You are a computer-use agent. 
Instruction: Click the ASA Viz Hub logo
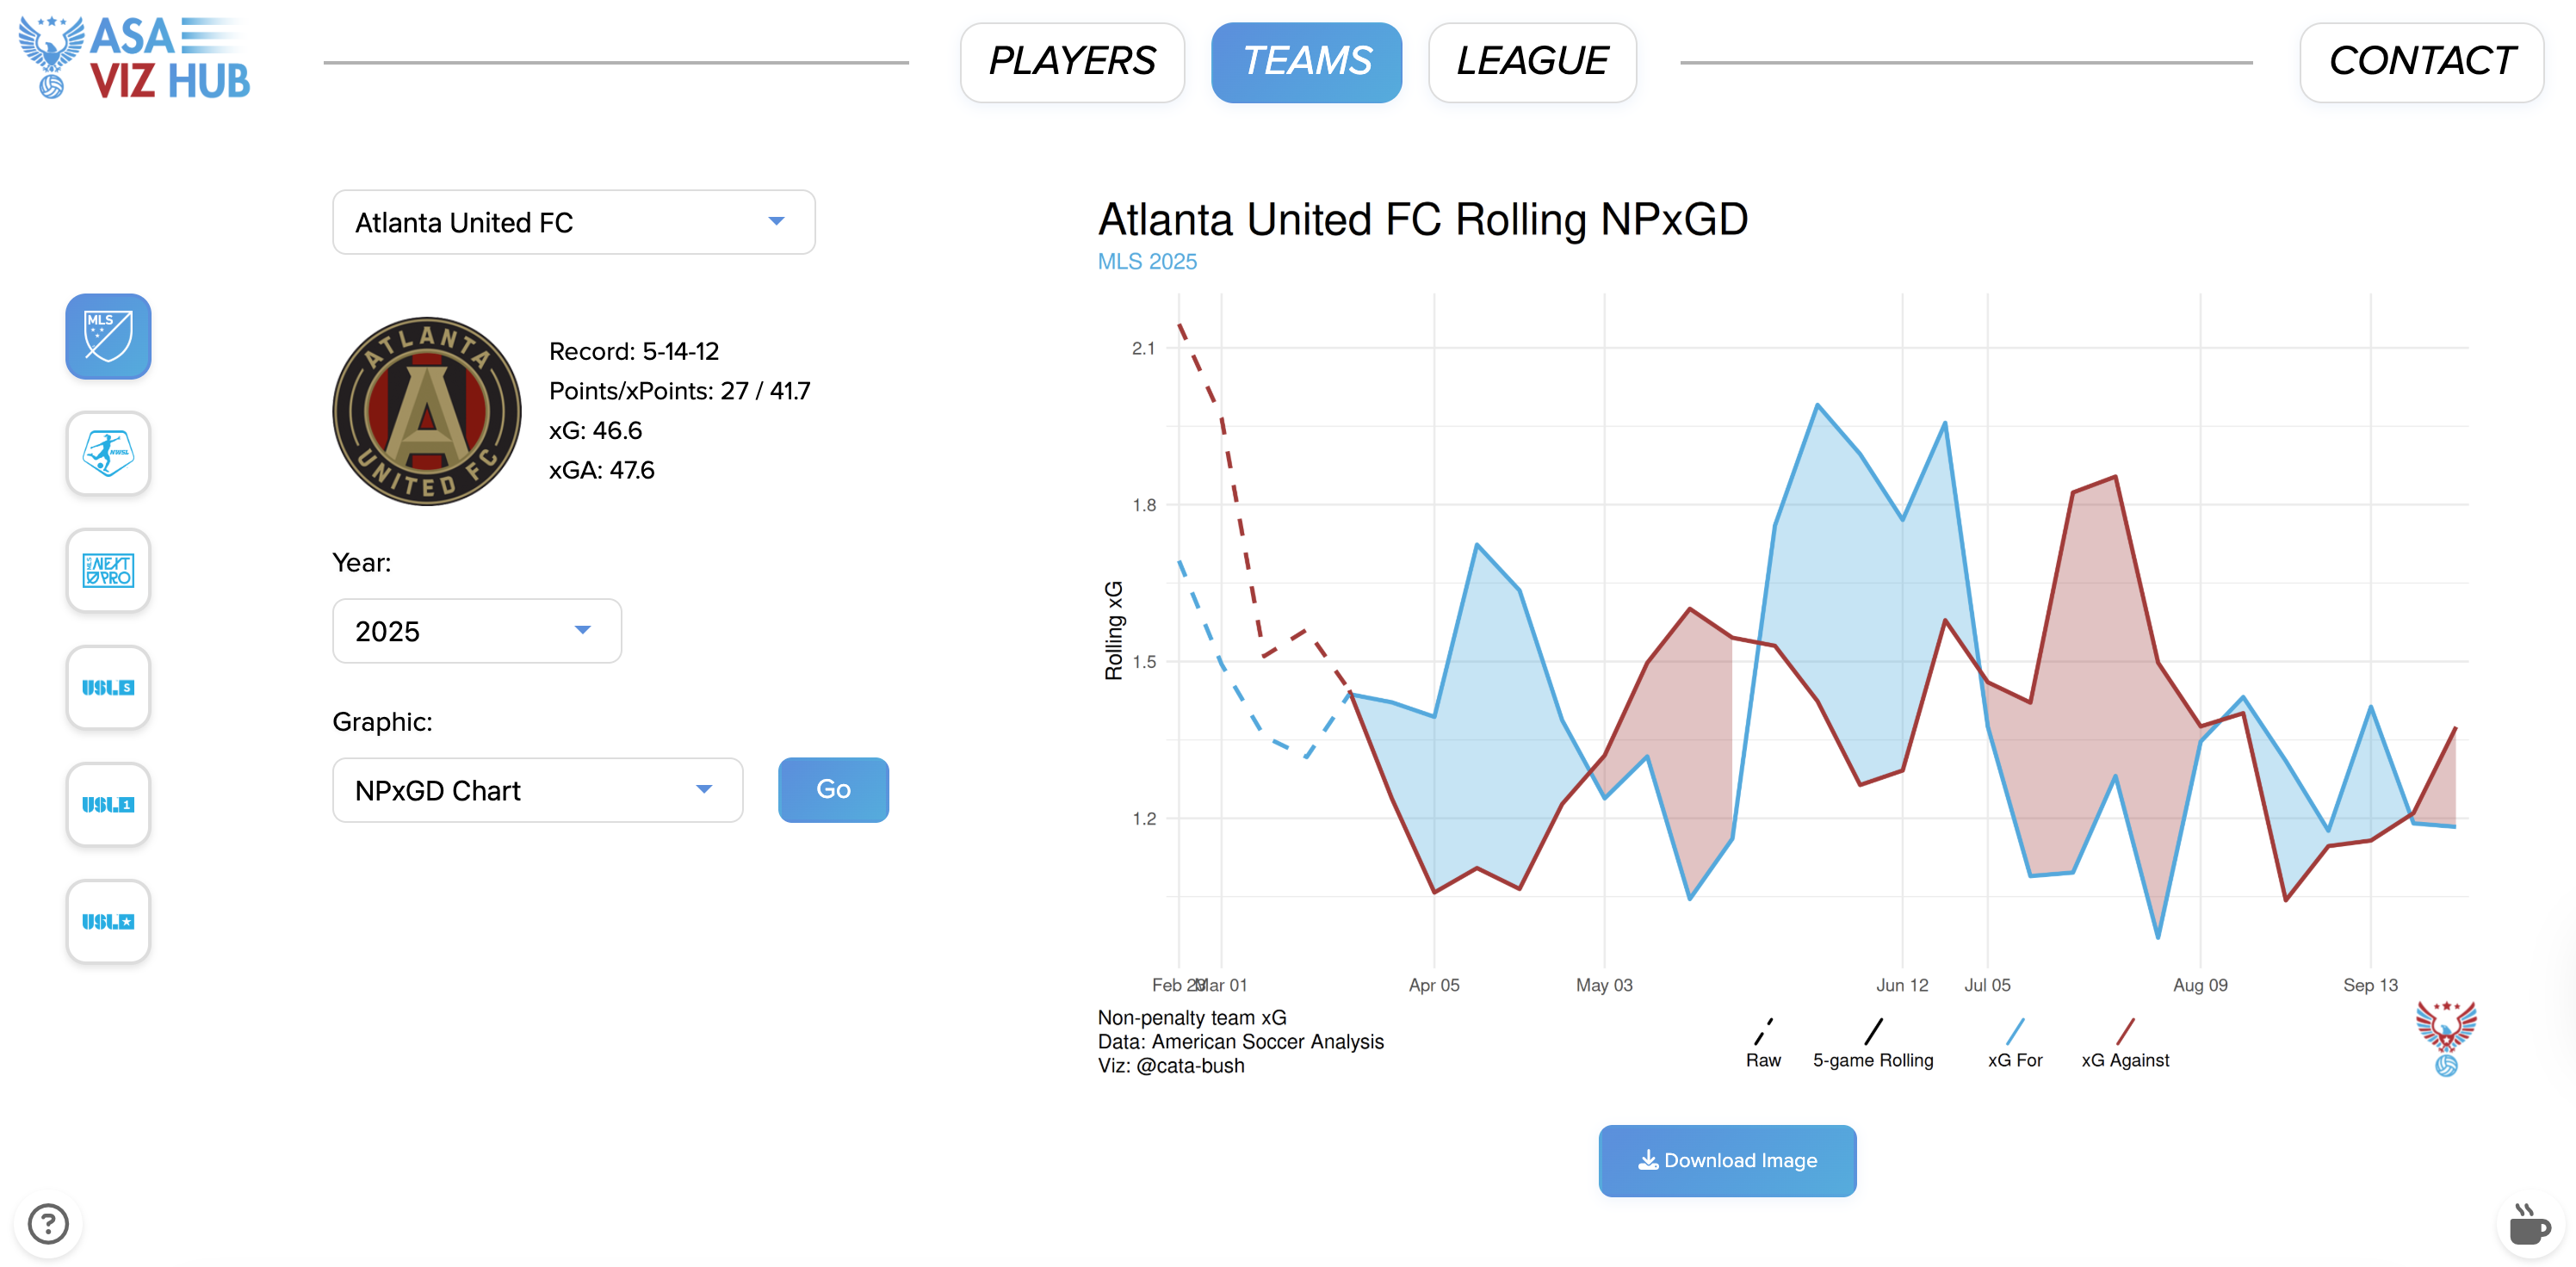coord(135,58)
